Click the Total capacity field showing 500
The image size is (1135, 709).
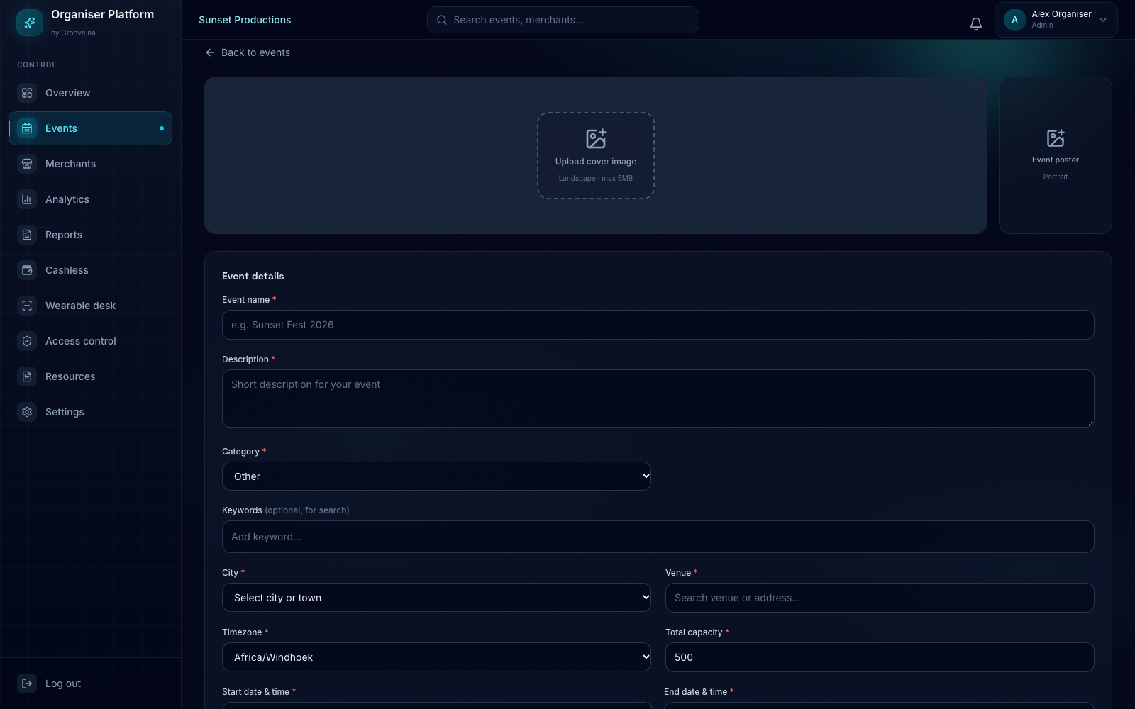click(x=880, y=657)
